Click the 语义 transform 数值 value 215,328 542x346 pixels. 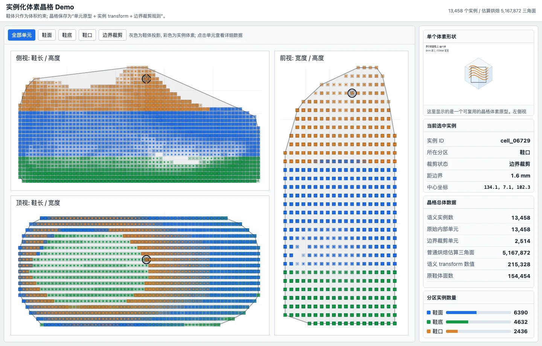click(x=519, y=264)
